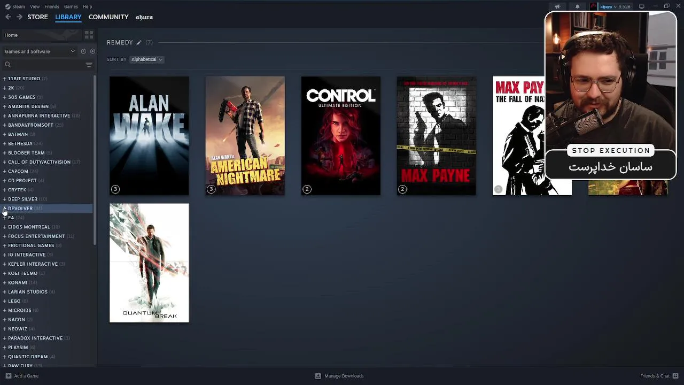This screenshot has width=684, height=385.
Task: Open the announcements megaphone icon
Action: (557, 6)
